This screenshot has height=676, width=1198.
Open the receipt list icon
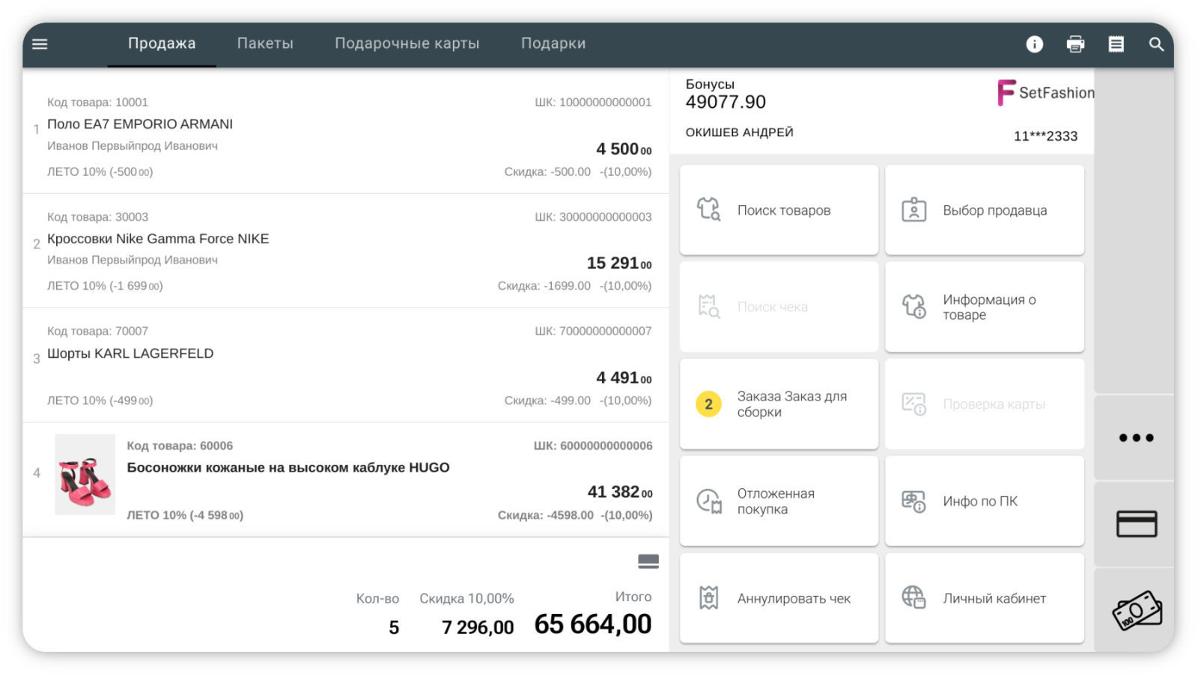coord(1116,44)
